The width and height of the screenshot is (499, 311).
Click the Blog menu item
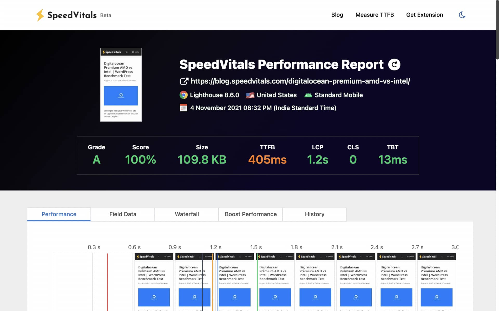[x=337, y=15]
